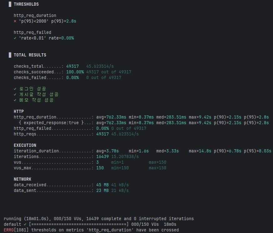Click min=150 on the vus_max row
Image resolution: width=273 pixels, height=233 pixels.
[x=120, y=168]
